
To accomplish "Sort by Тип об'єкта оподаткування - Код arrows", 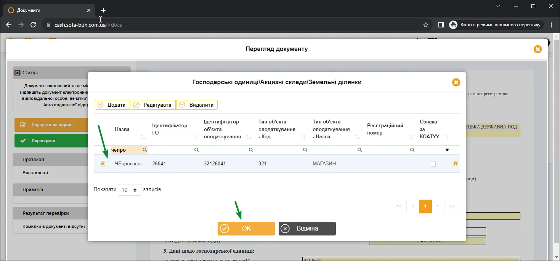I will (x=303, y=137).
